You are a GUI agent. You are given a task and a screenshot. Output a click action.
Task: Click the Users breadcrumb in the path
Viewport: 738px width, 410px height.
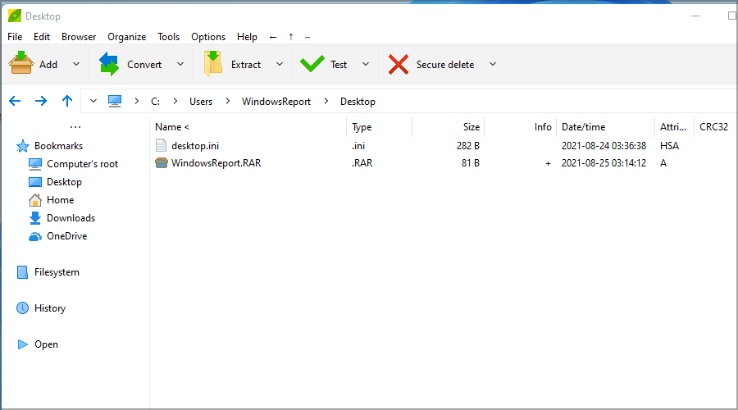click(200, 102)
